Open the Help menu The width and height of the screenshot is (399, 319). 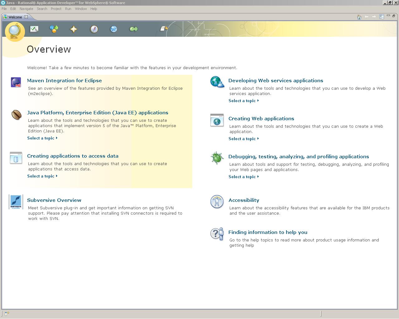point(94,9)
